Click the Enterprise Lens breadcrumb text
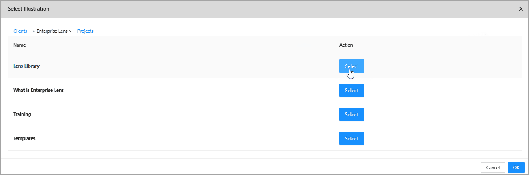This screenshot has width=529, height=175. point(52,31)
